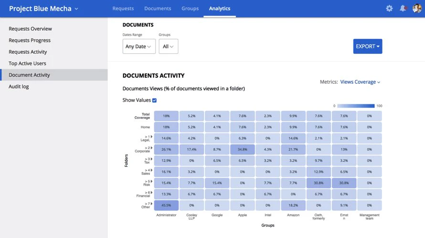Go to the Groups tab

pos(190,9)
